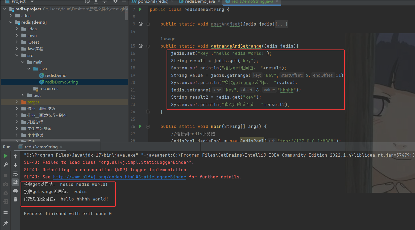Screen dimensions: 415x230
Task: Collapse the src folder
Action: coord(17,55)
